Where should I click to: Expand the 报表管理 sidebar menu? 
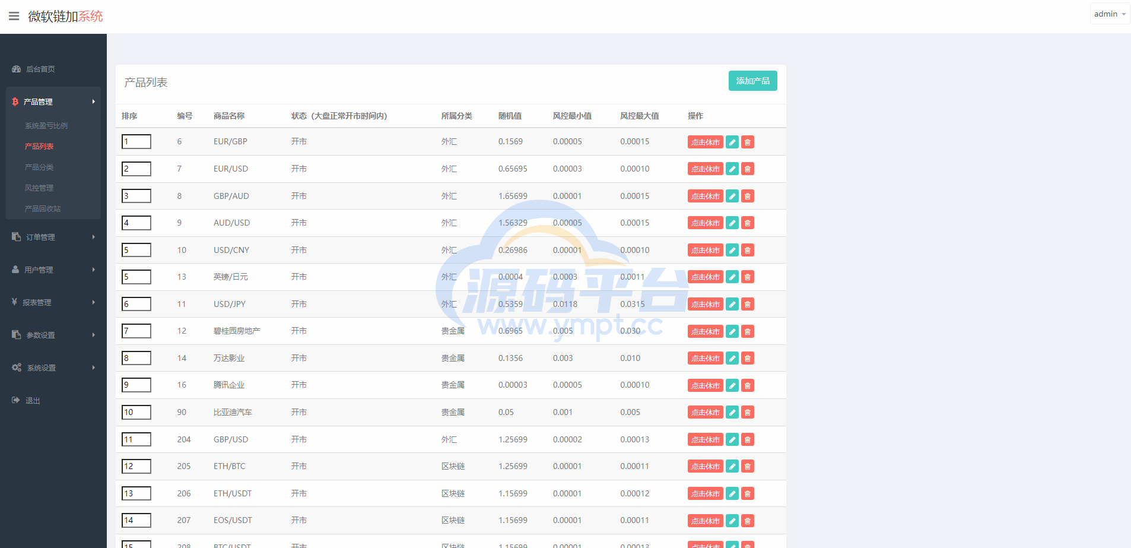tap(53, 302)
